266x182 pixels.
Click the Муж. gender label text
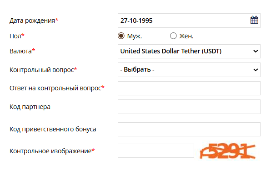[134, 36]
